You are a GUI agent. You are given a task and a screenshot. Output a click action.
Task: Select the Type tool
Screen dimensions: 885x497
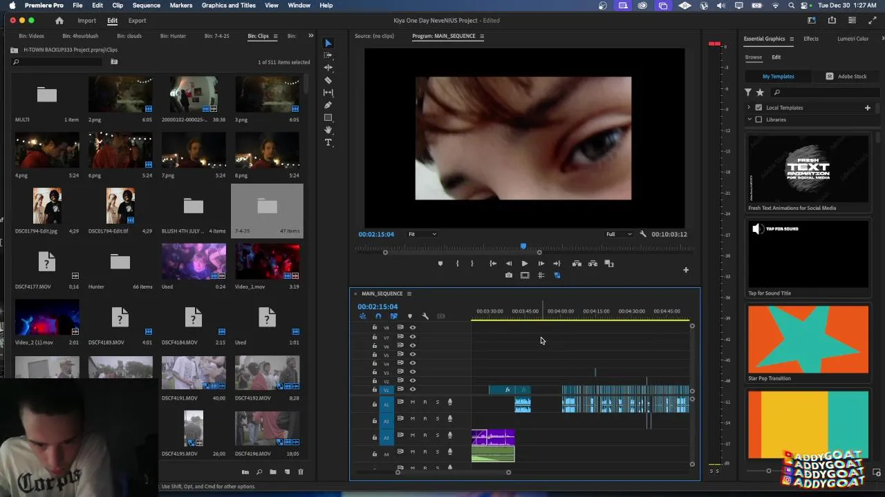[x=328, y=142]
